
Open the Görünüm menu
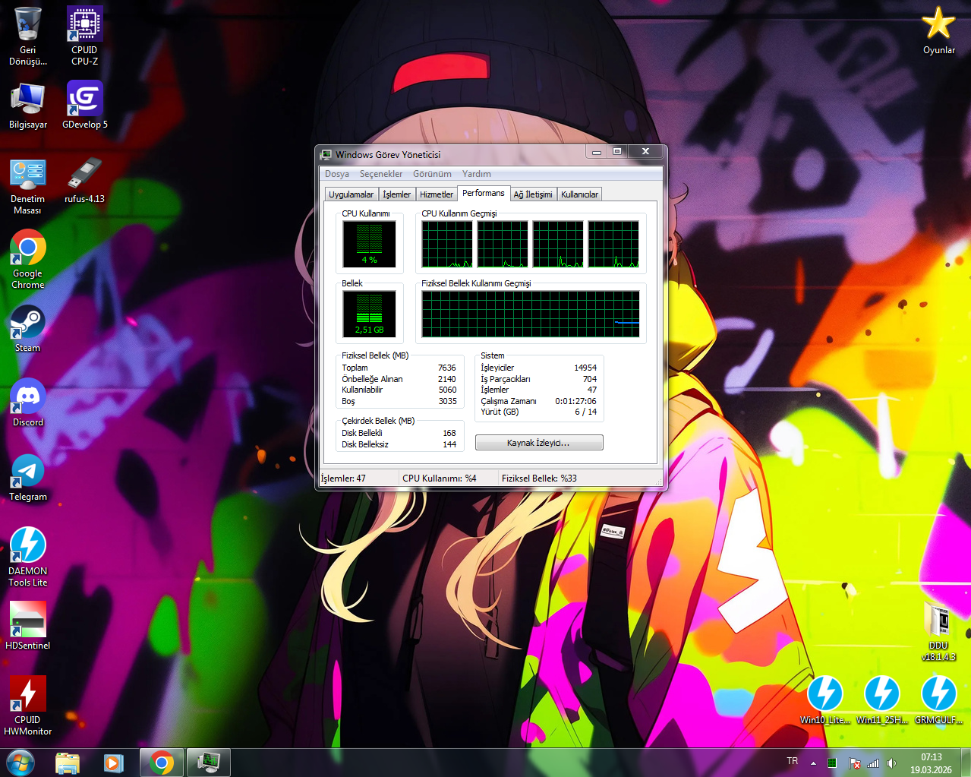[432, 174]
